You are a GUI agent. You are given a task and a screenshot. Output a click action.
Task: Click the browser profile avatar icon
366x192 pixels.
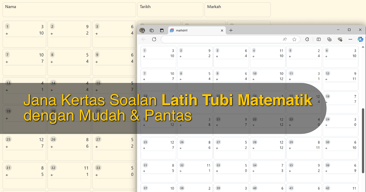click(x=142, y=30)
